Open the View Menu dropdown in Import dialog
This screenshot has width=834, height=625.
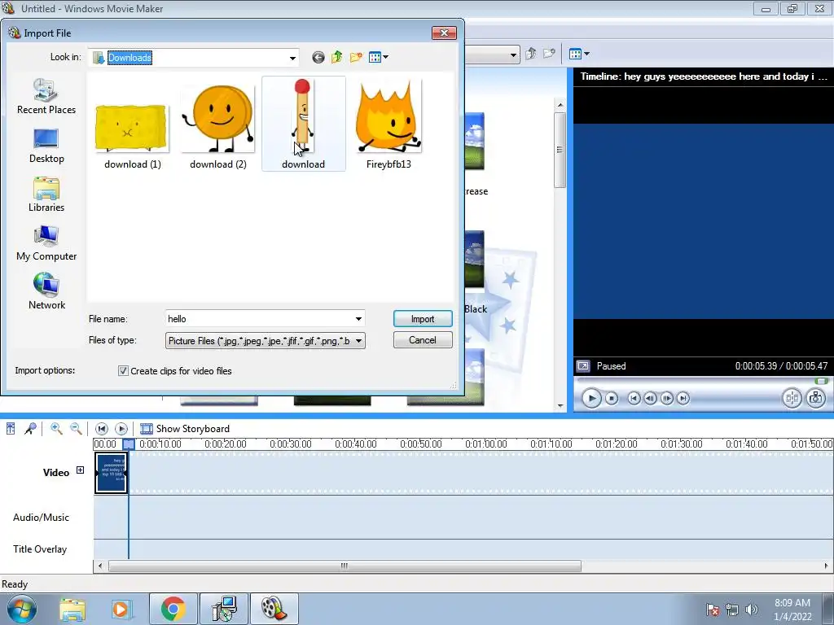pos(378,57)
